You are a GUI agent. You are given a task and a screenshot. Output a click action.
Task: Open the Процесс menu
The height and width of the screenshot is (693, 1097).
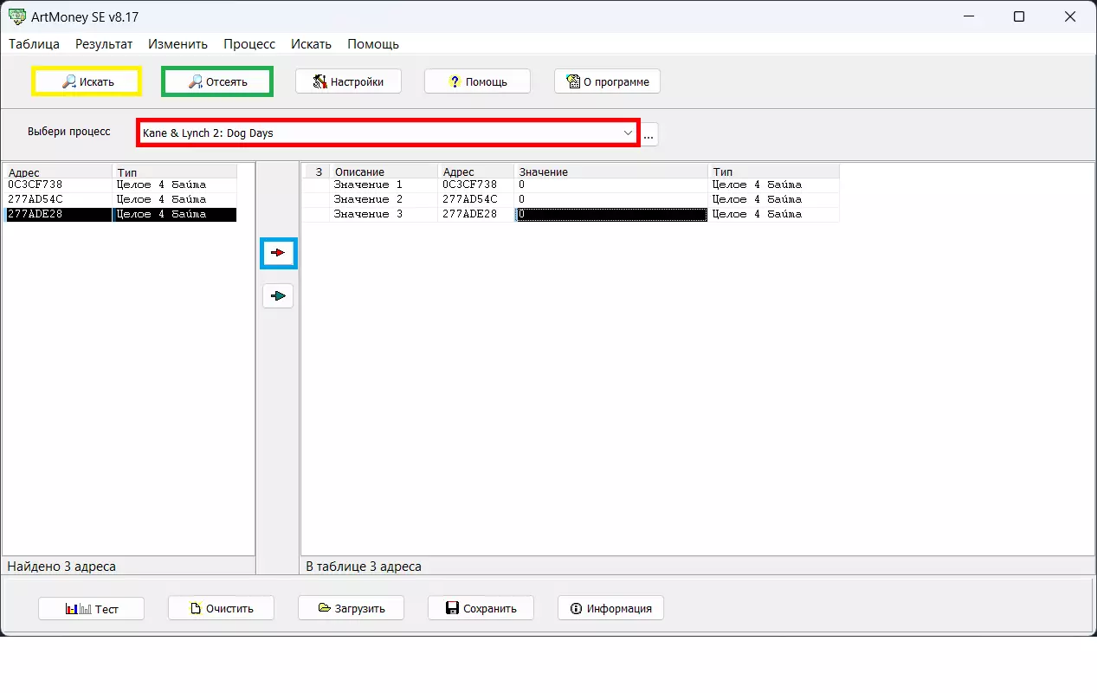pos(249,43)
